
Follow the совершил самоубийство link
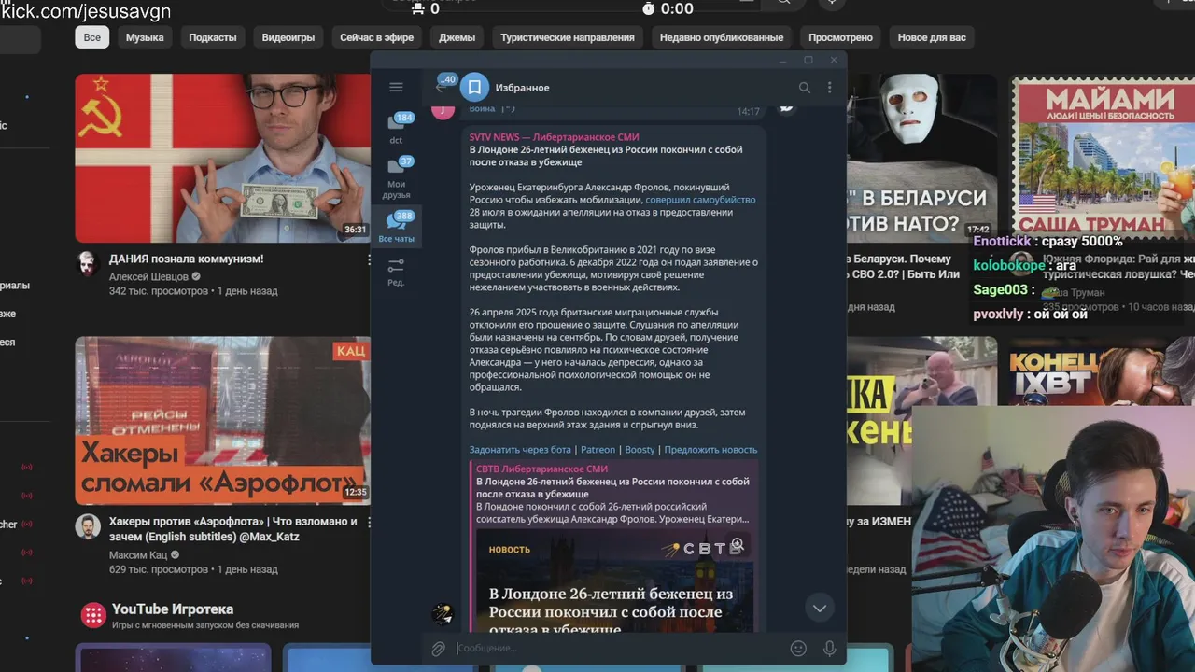pyautogui.click(x=700, y=200)
